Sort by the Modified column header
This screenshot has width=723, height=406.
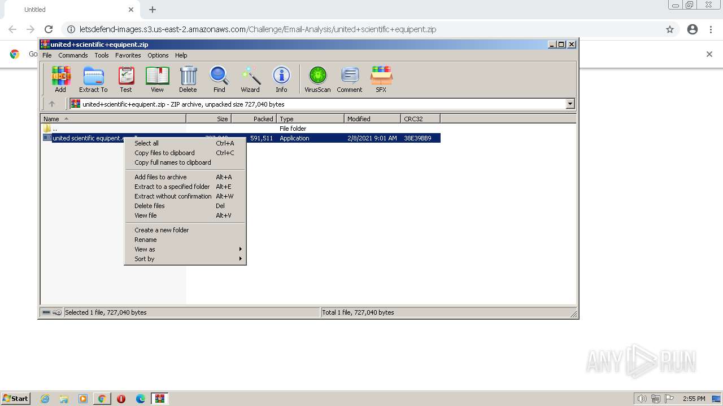pyautogui.click(x=372, y=119)
